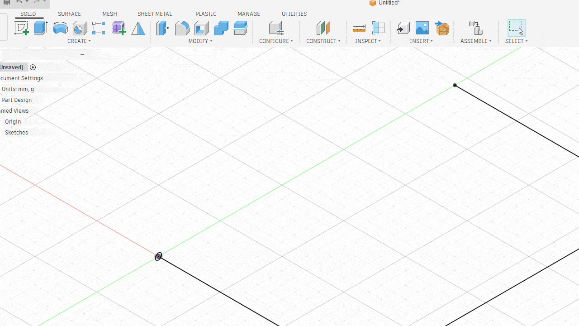Select the Measure tool
The width and height of the screenshot is (579, 326).
(x=359, y=28)
